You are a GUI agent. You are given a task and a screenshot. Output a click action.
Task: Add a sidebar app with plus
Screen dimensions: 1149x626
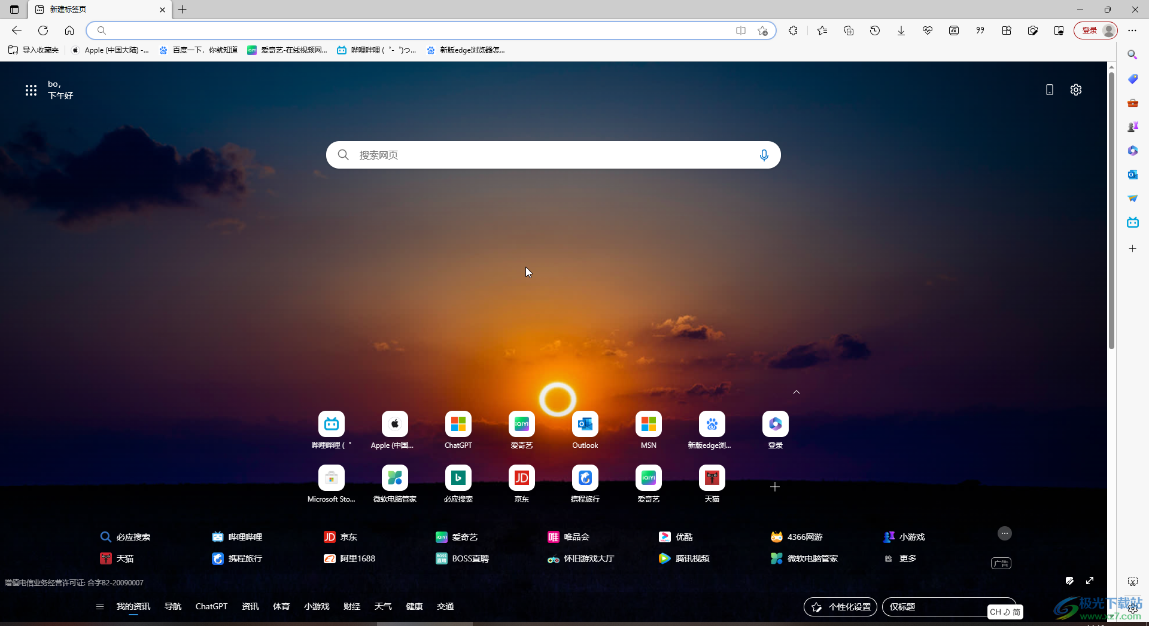coord(1132,249)
